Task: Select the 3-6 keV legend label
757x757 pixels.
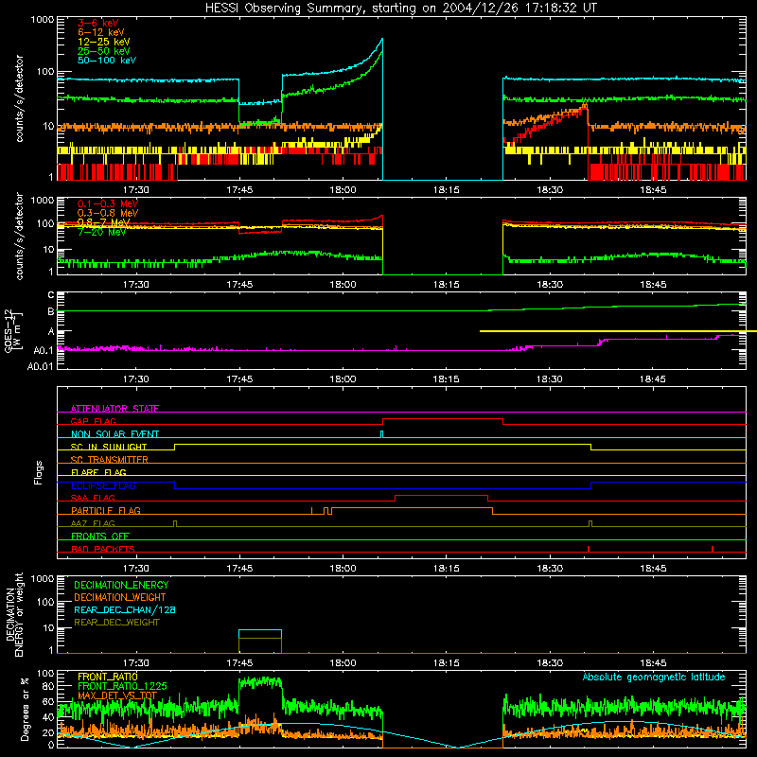Action: pos(98,23)
